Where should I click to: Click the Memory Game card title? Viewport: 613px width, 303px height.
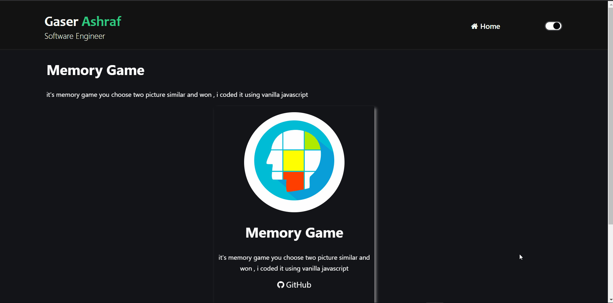pos(294,233)
